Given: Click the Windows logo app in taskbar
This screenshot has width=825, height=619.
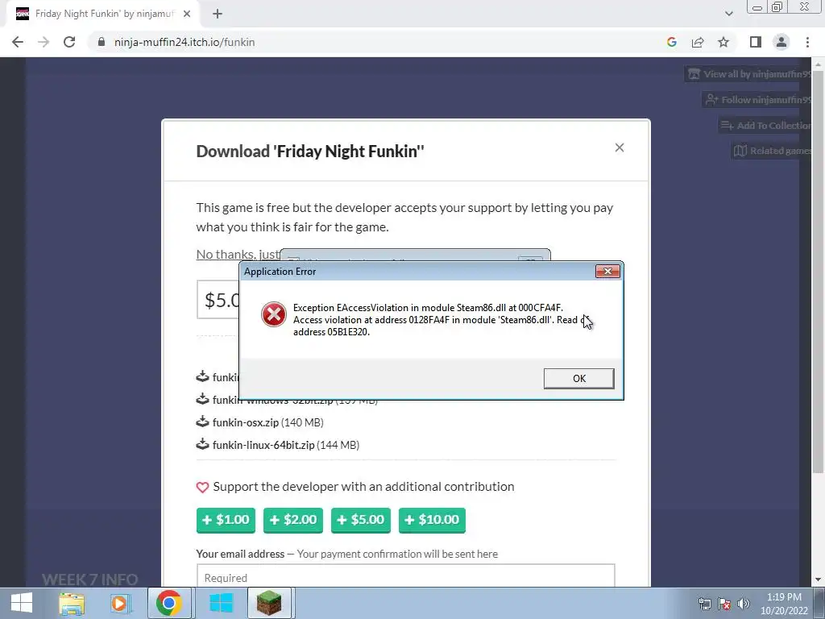Looking at the screenshot, I should pos(221,603).
